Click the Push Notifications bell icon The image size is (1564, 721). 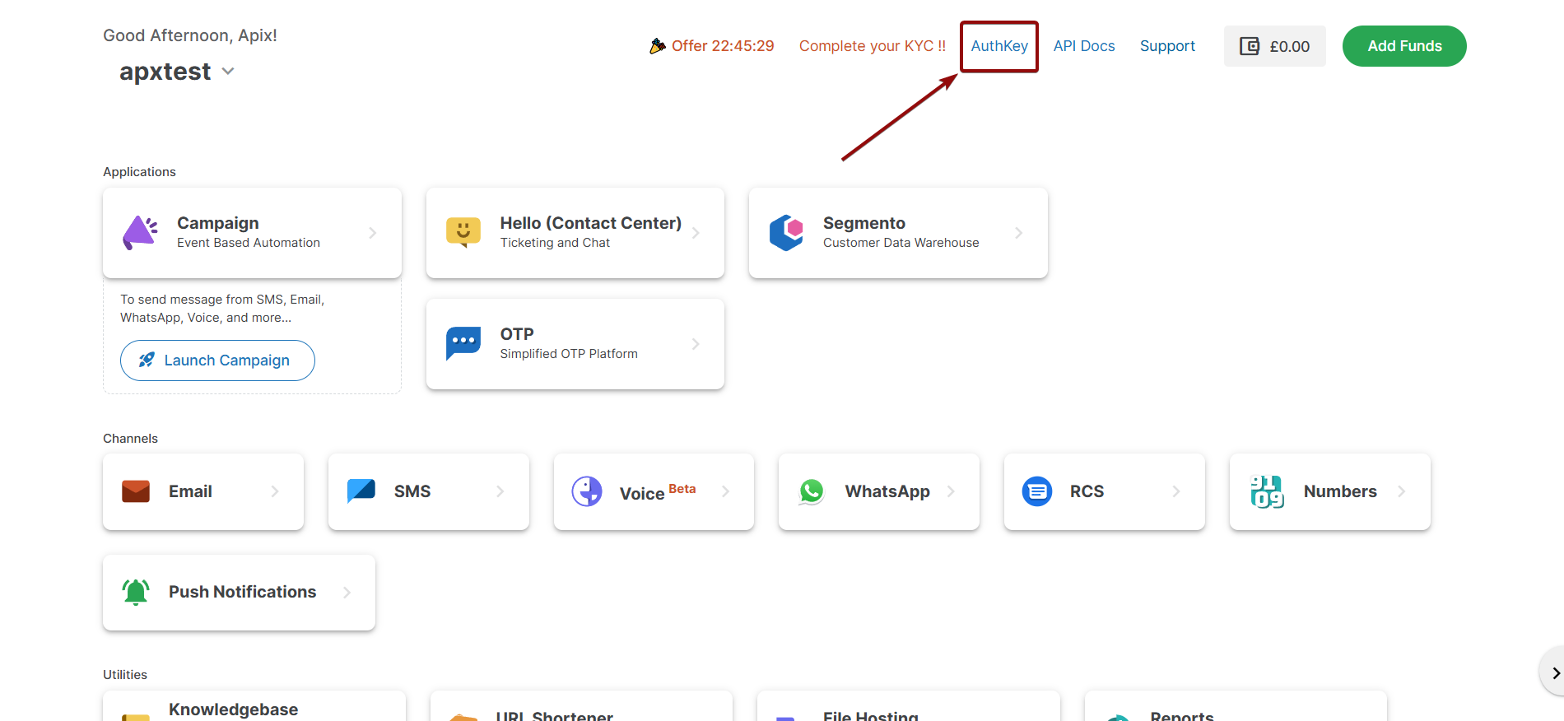click(x=136, y=592)
